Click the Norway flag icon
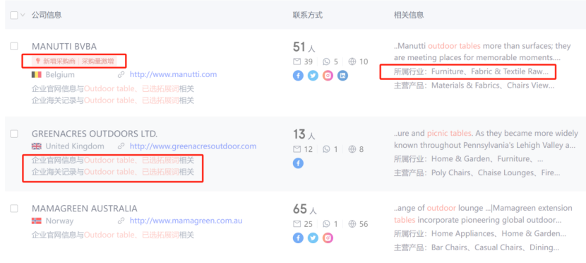This screenshot has width=586, height=263. [x=36, y=221]
